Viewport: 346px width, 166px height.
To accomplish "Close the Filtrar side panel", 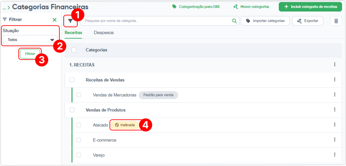I will 54,20.
